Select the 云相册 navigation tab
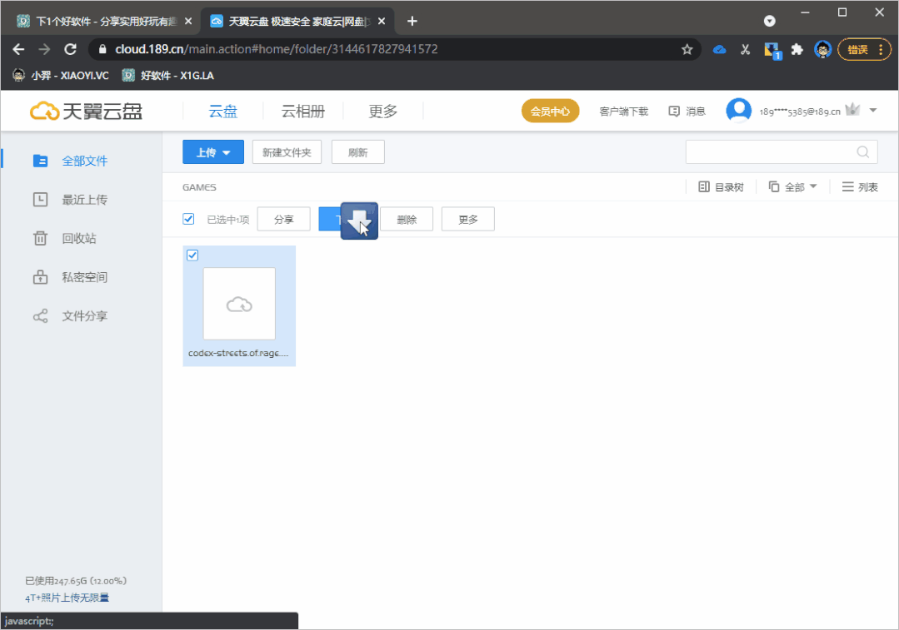The image size is (899, 630). [x=302, y=112]
